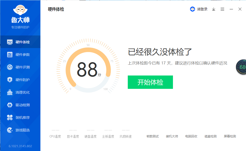Open the hamburger menu icon

222,9
